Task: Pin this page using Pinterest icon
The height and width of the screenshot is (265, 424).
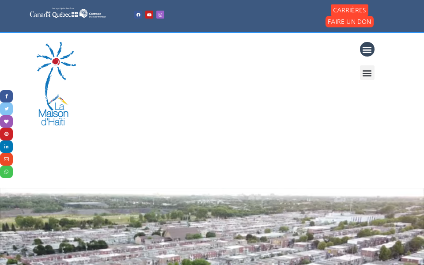Action: (x=6, y=134)
